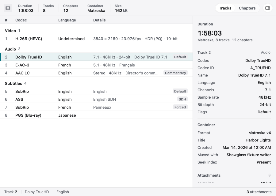Switch to the Chapters tab
The height and width of the screenshot is (196, 276).
click(247, 8)
